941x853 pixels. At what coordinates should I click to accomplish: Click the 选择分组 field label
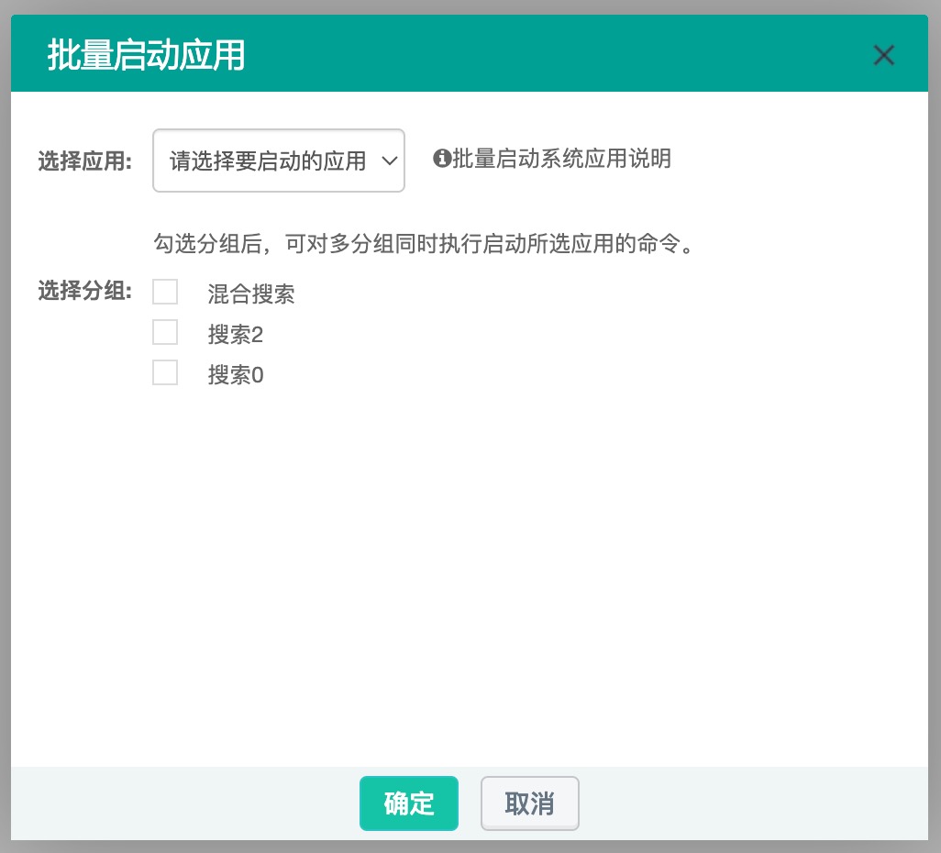pyautogui.click(x=84, y=291)
